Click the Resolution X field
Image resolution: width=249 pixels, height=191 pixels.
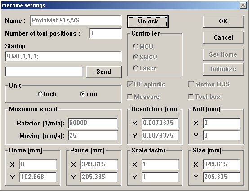coord(160,123)
